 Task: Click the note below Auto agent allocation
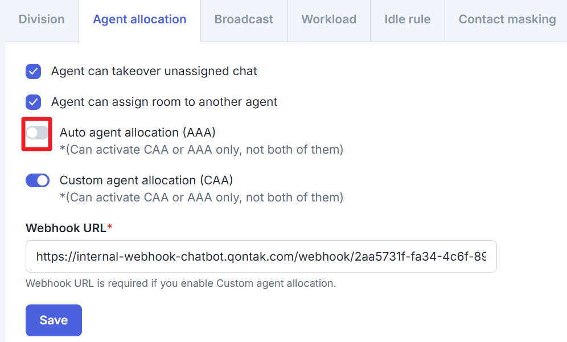click(202, 150)
